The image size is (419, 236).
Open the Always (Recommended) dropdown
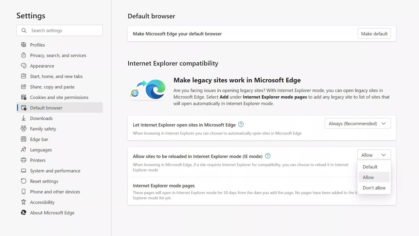[x=357, y=123]
